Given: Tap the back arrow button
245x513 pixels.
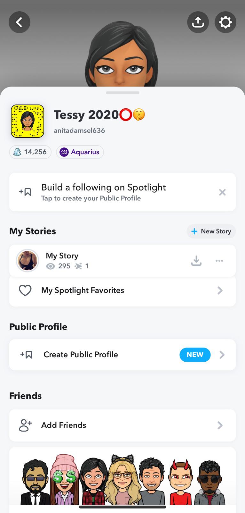Looking at the screenshot, I should point(20,22).
